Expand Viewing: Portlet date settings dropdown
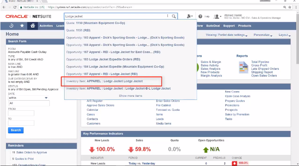This screenshot has width=299, height=166. coord(226,35)
